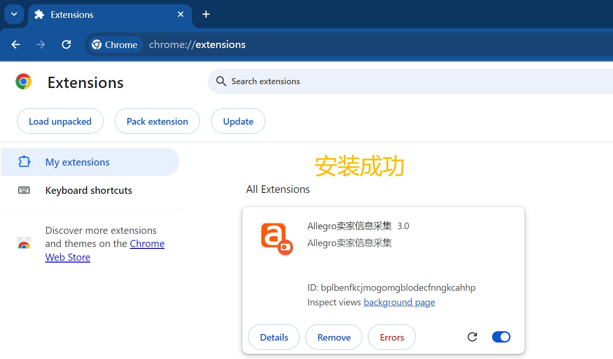Reload the page via toolbar refresh icon
613x359 pixels.
click(x=66, y=45)
